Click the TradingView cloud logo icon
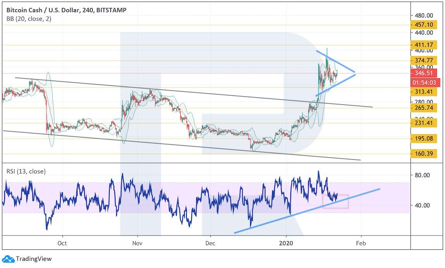Image resolution: width=445 pixels, height=268 pixels. pyautogui.click(x=8, y=259)
